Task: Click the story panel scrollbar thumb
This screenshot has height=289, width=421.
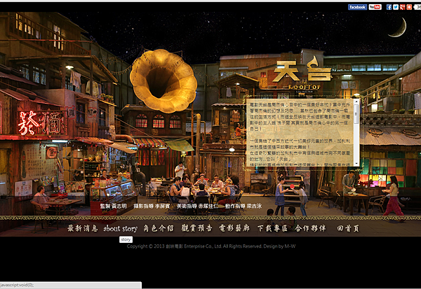Action: 356,114
